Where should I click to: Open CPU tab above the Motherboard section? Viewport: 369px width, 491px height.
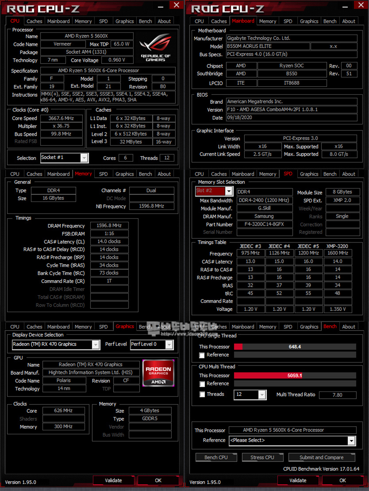pos(199,21)
